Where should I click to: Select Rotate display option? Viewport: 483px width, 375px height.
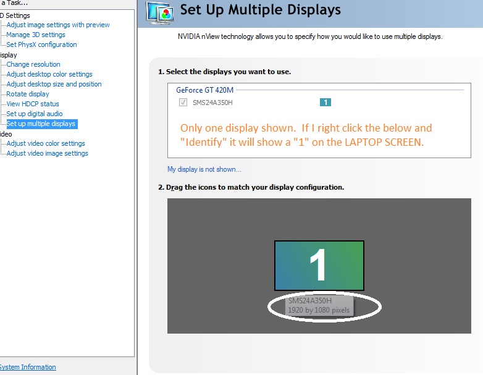pos(28,94)
